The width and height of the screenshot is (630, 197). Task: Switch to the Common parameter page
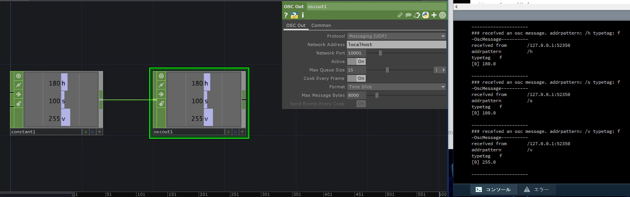(321, 25)
